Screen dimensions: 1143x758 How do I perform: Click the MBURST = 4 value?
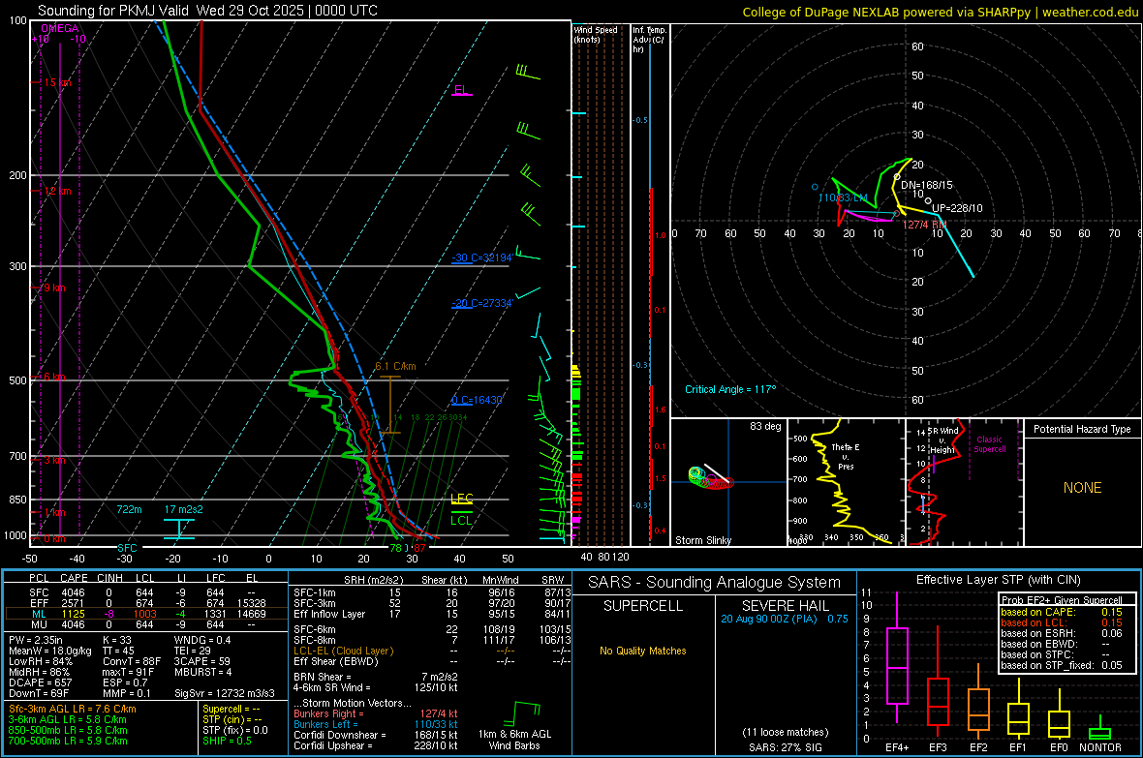coord(202,672)
